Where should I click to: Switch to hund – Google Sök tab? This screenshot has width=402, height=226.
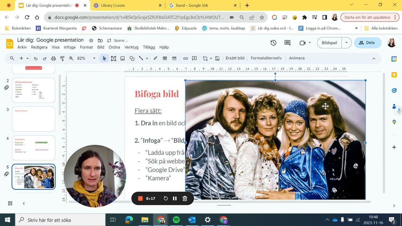click(203, 5)
